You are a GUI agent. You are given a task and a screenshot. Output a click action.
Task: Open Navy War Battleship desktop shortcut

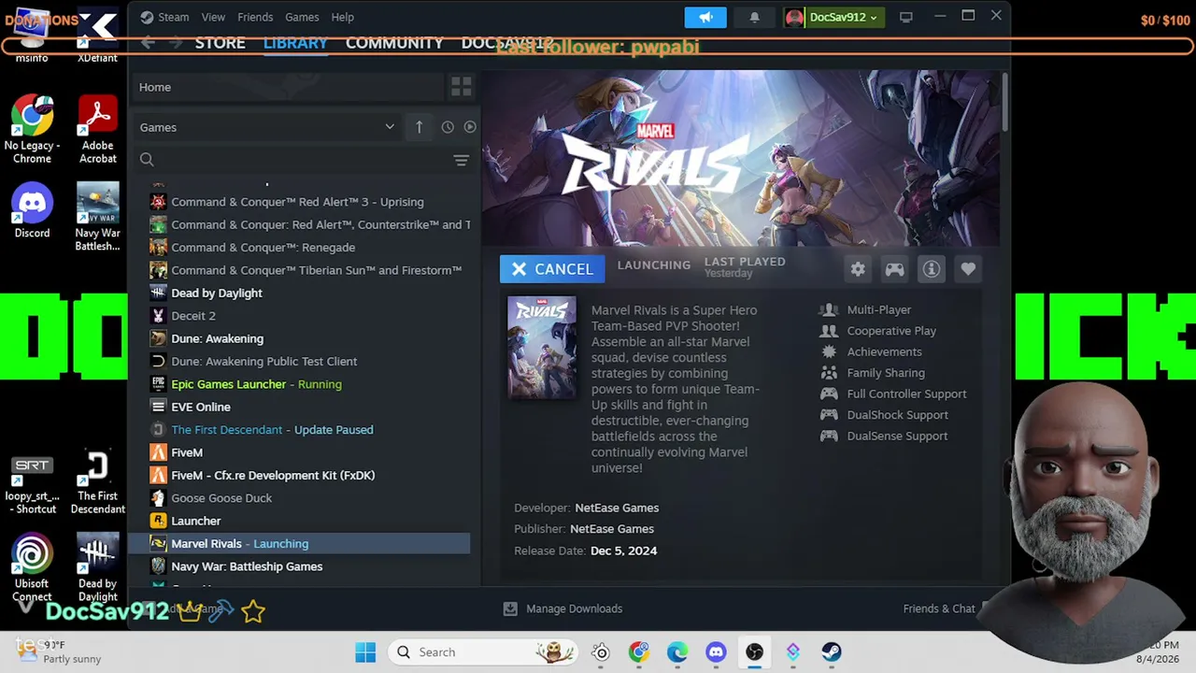click(x=97, y=217)
